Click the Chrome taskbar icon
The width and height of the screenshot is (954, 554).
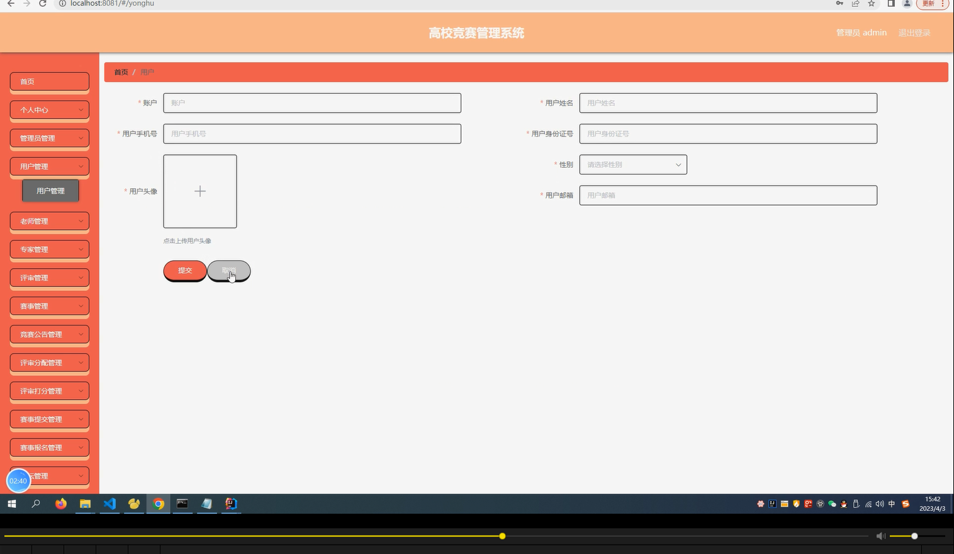click(159, 504)
